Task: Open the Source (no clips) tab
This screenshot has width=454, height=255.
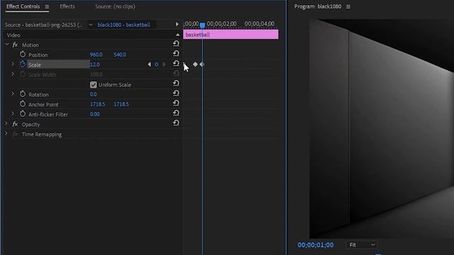Action: coord(115,6)
